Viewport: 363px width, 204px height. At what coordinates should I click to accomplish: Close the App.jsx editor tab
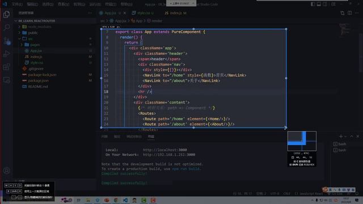click(125, 13)
